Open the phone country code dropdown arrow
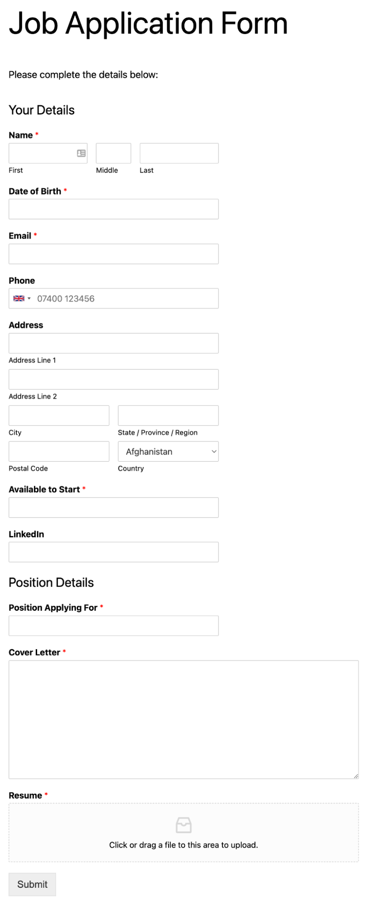This screenshot has width=372, height=905. coord(29,299)
